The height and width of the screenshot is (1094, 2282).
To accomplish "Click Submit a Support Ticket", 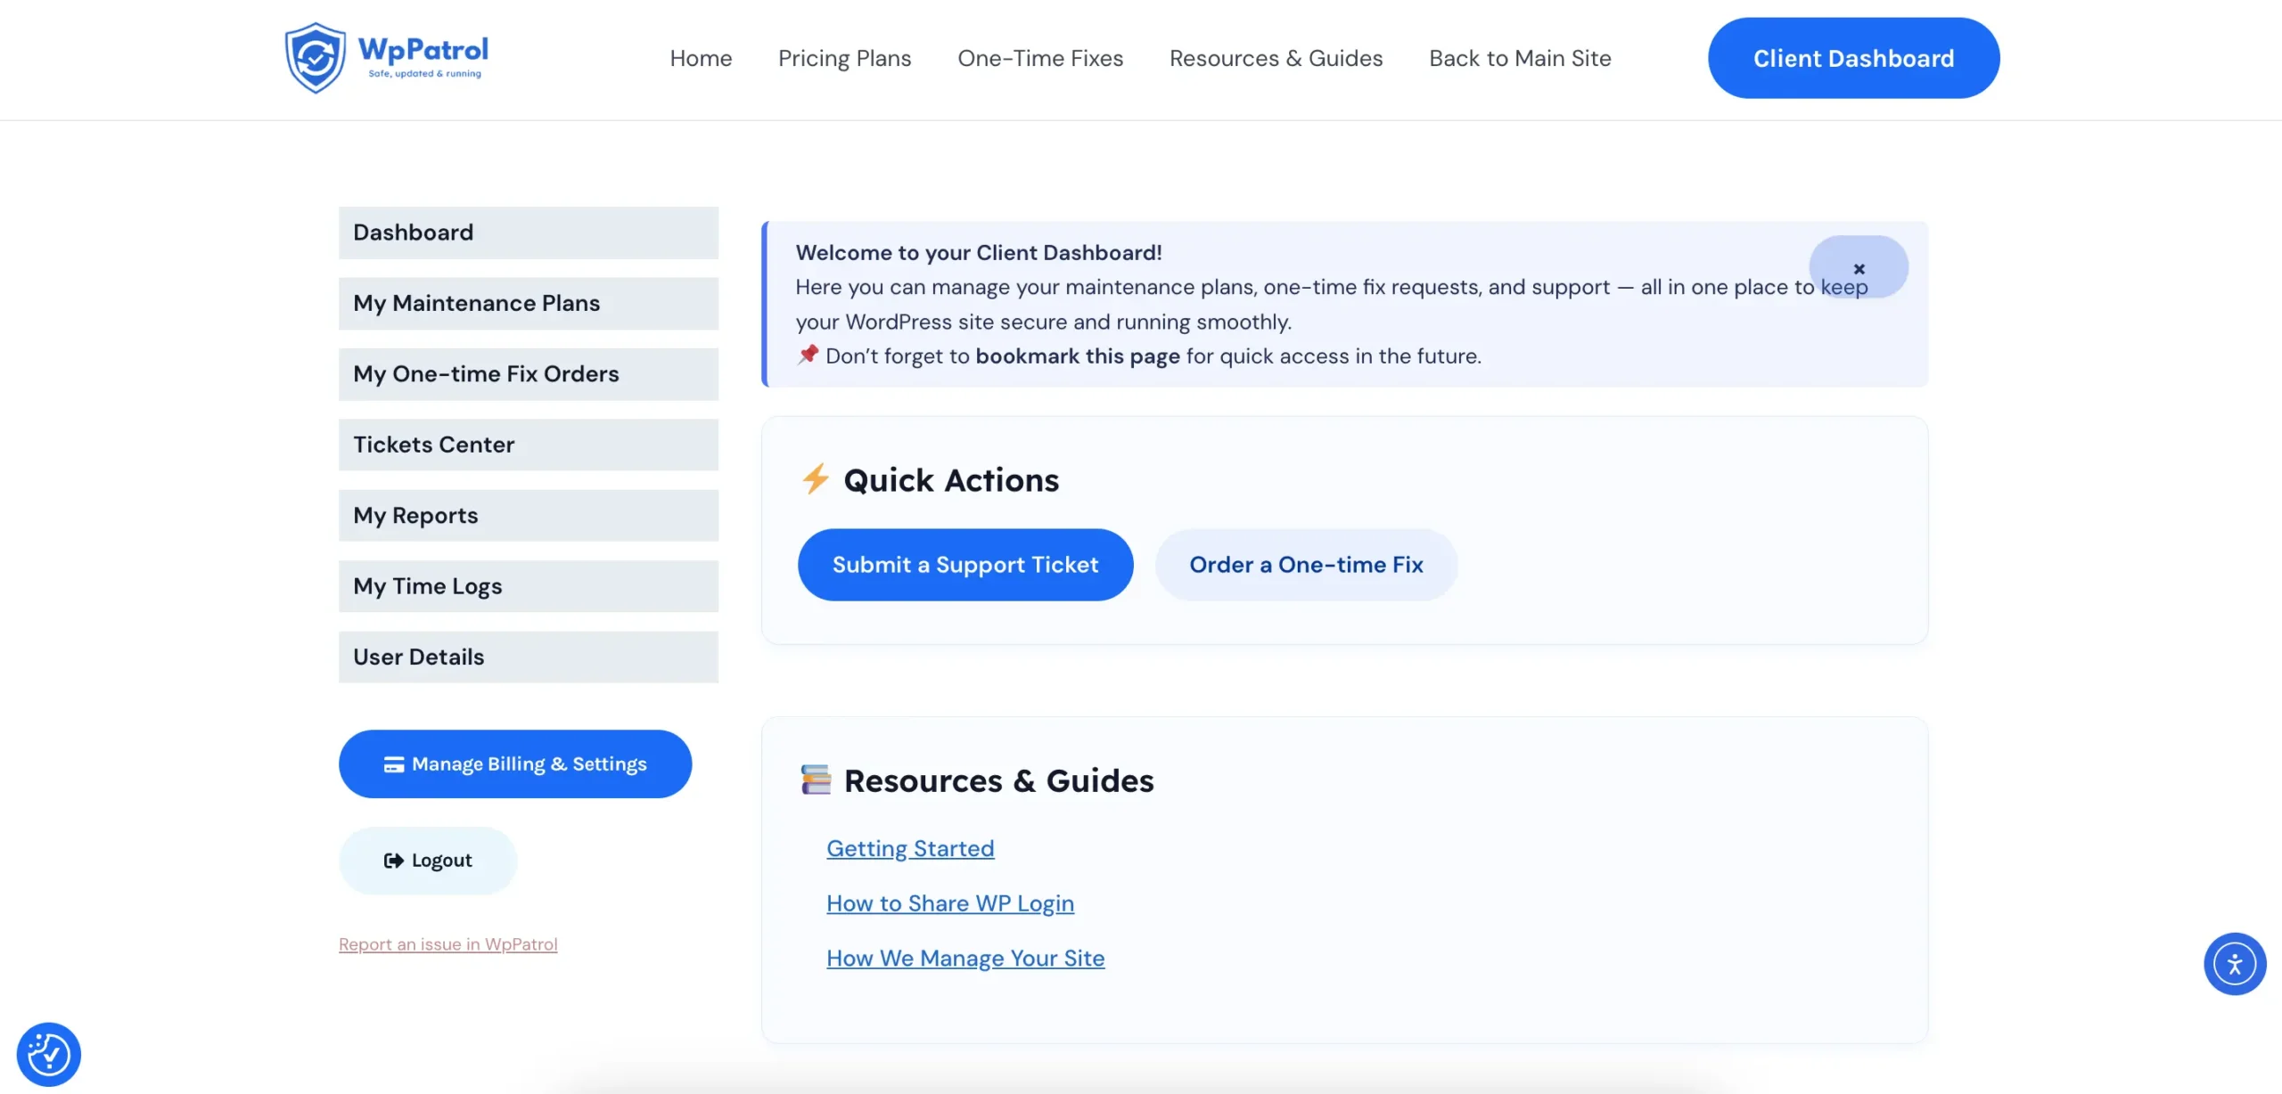I will [965, 565].
